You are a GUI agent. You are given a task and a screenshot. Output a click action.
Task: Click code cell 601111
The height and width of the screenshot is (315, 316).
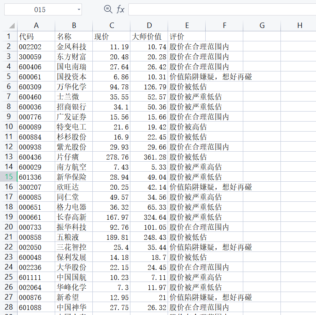(x=36, y=277)
